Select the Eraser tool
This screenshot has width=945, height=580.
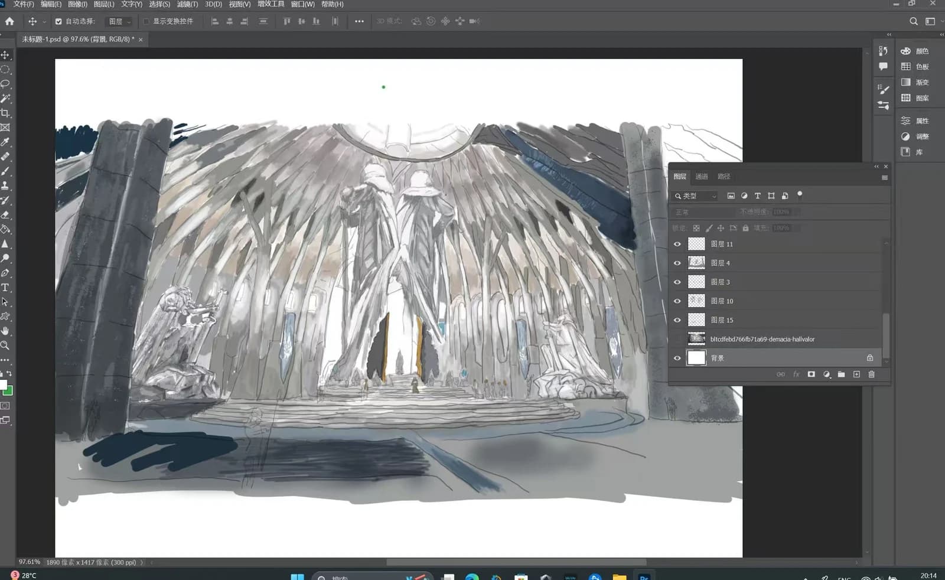pyautogui.click(x=5, y=214)
